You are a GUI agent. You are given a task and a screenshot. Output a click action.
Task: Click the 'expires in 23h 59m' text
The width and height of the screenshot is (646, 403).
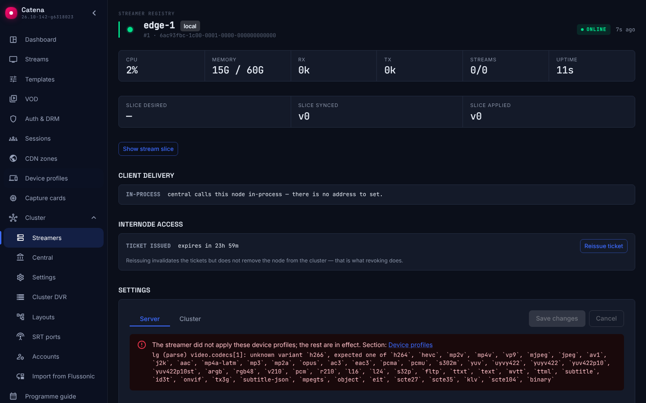click(208, 246)
